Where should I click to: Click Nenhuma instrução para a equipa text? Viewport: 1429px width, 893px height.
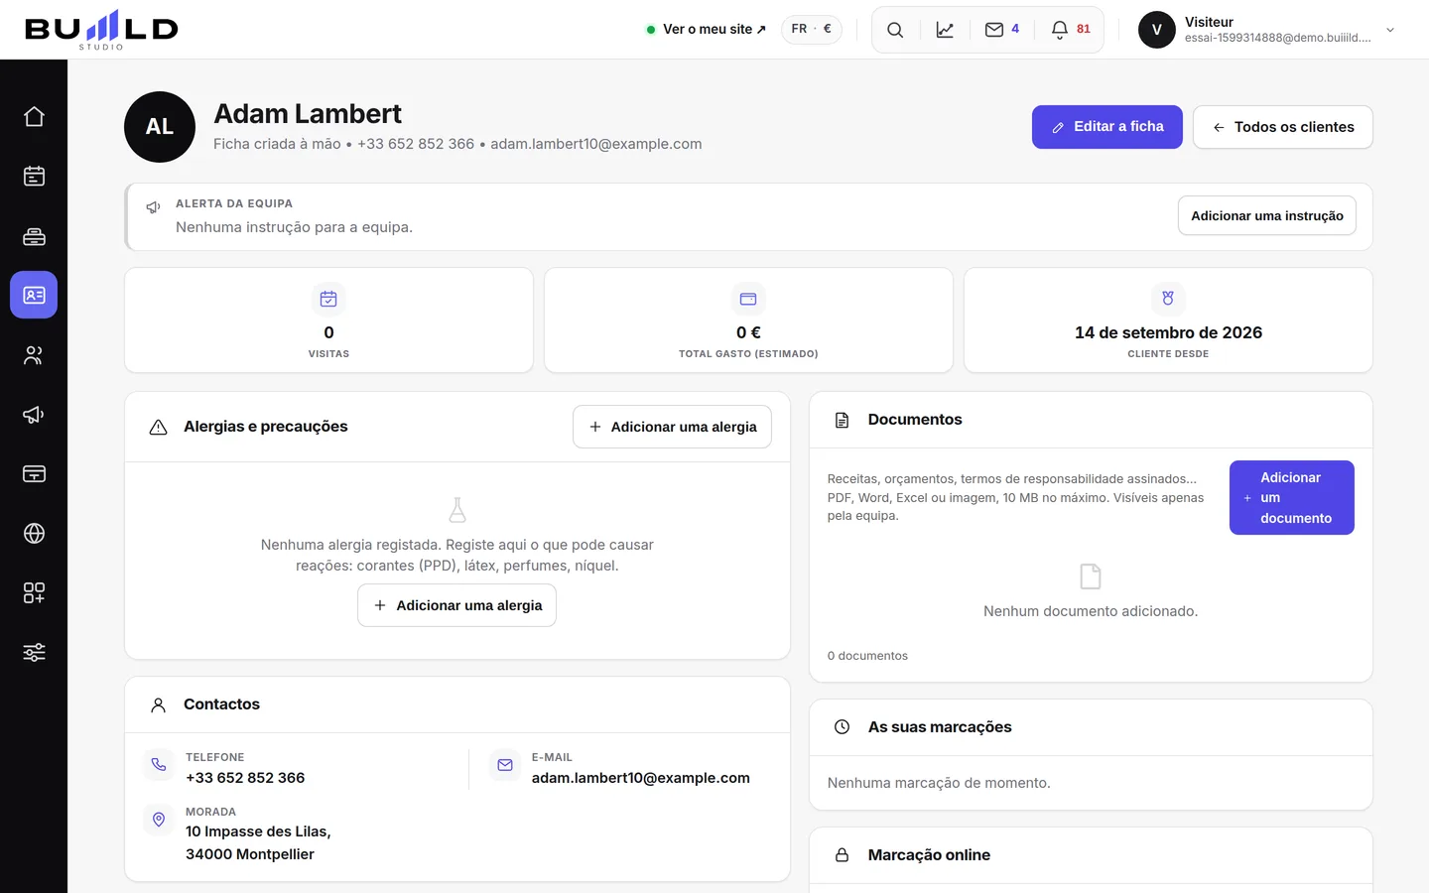[294, 227]
